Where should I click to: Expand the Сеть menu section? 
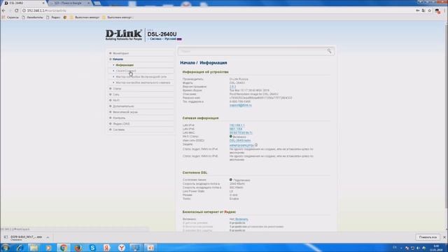click(x=115, y=94)
